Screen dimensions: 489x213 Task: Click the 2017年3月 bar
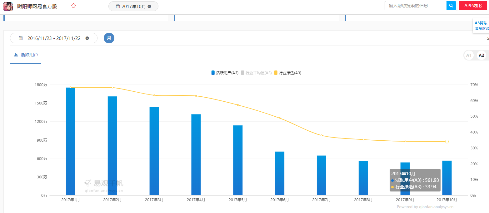pos(154,151)
